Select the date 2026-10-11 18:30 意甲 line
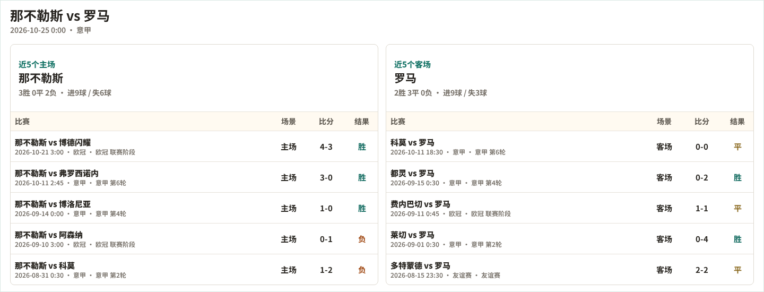 tap(448, 152)
